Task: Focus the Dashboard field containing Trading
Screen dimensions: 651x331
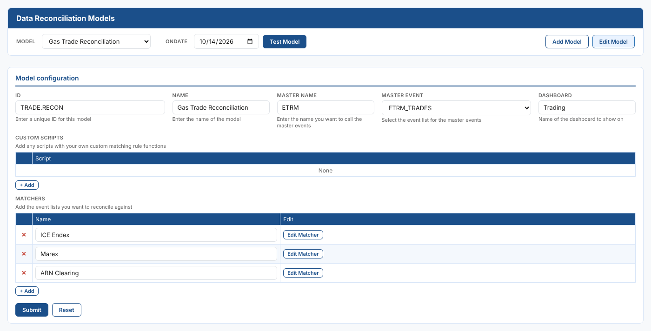Action: 587,107
